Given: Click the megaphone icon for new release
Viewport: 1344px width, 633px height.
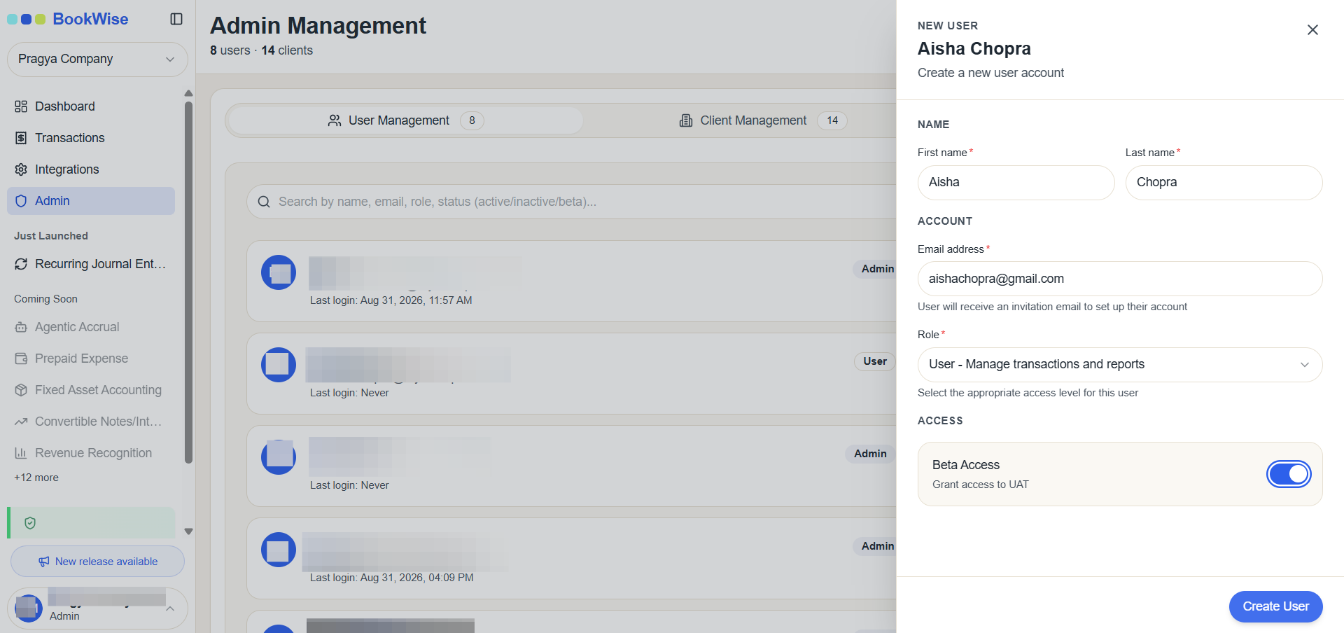Looking at the screenshot, I should point(44,562).
